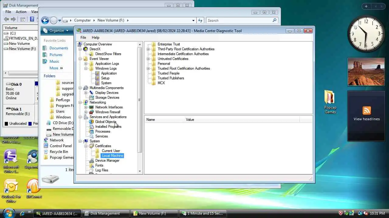This screenshot has width=389, height=218.
Task: Click More favorite links in Explorer
Action: (x=56, y=68)
